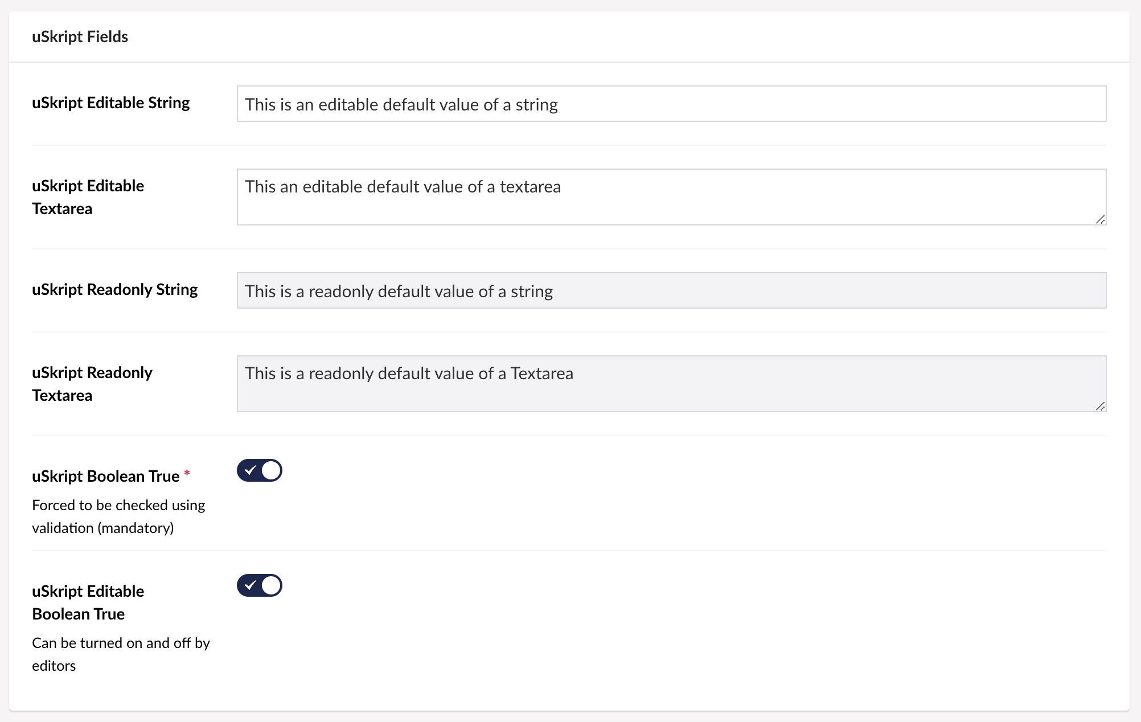
Task: Click the 'Forced to be checked' description
Action: click(x=118, y=516)
